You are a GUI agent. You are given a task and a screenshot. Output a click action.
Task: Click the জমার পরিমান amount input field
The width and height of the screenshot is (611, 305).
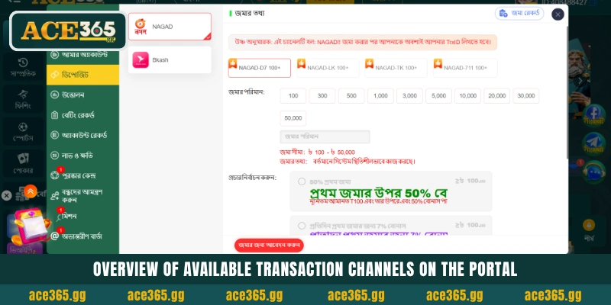tap(325, 136)
